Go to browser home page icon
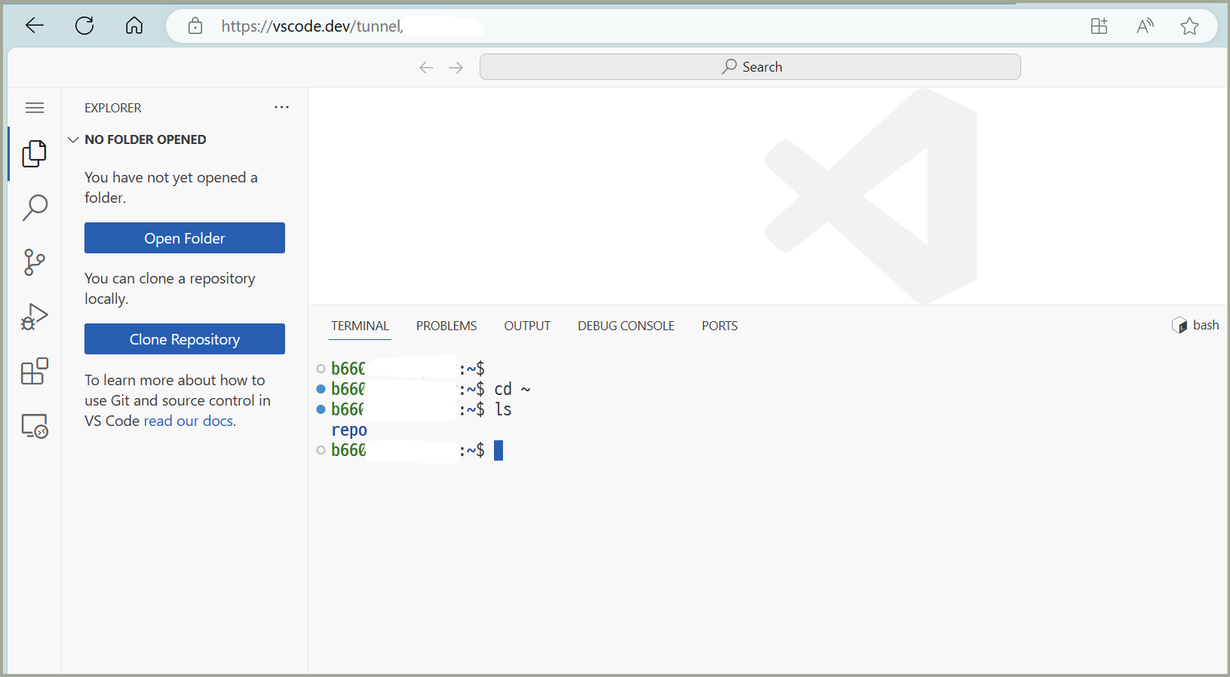This screenshot has width=1230, height=677. point(134,26)
